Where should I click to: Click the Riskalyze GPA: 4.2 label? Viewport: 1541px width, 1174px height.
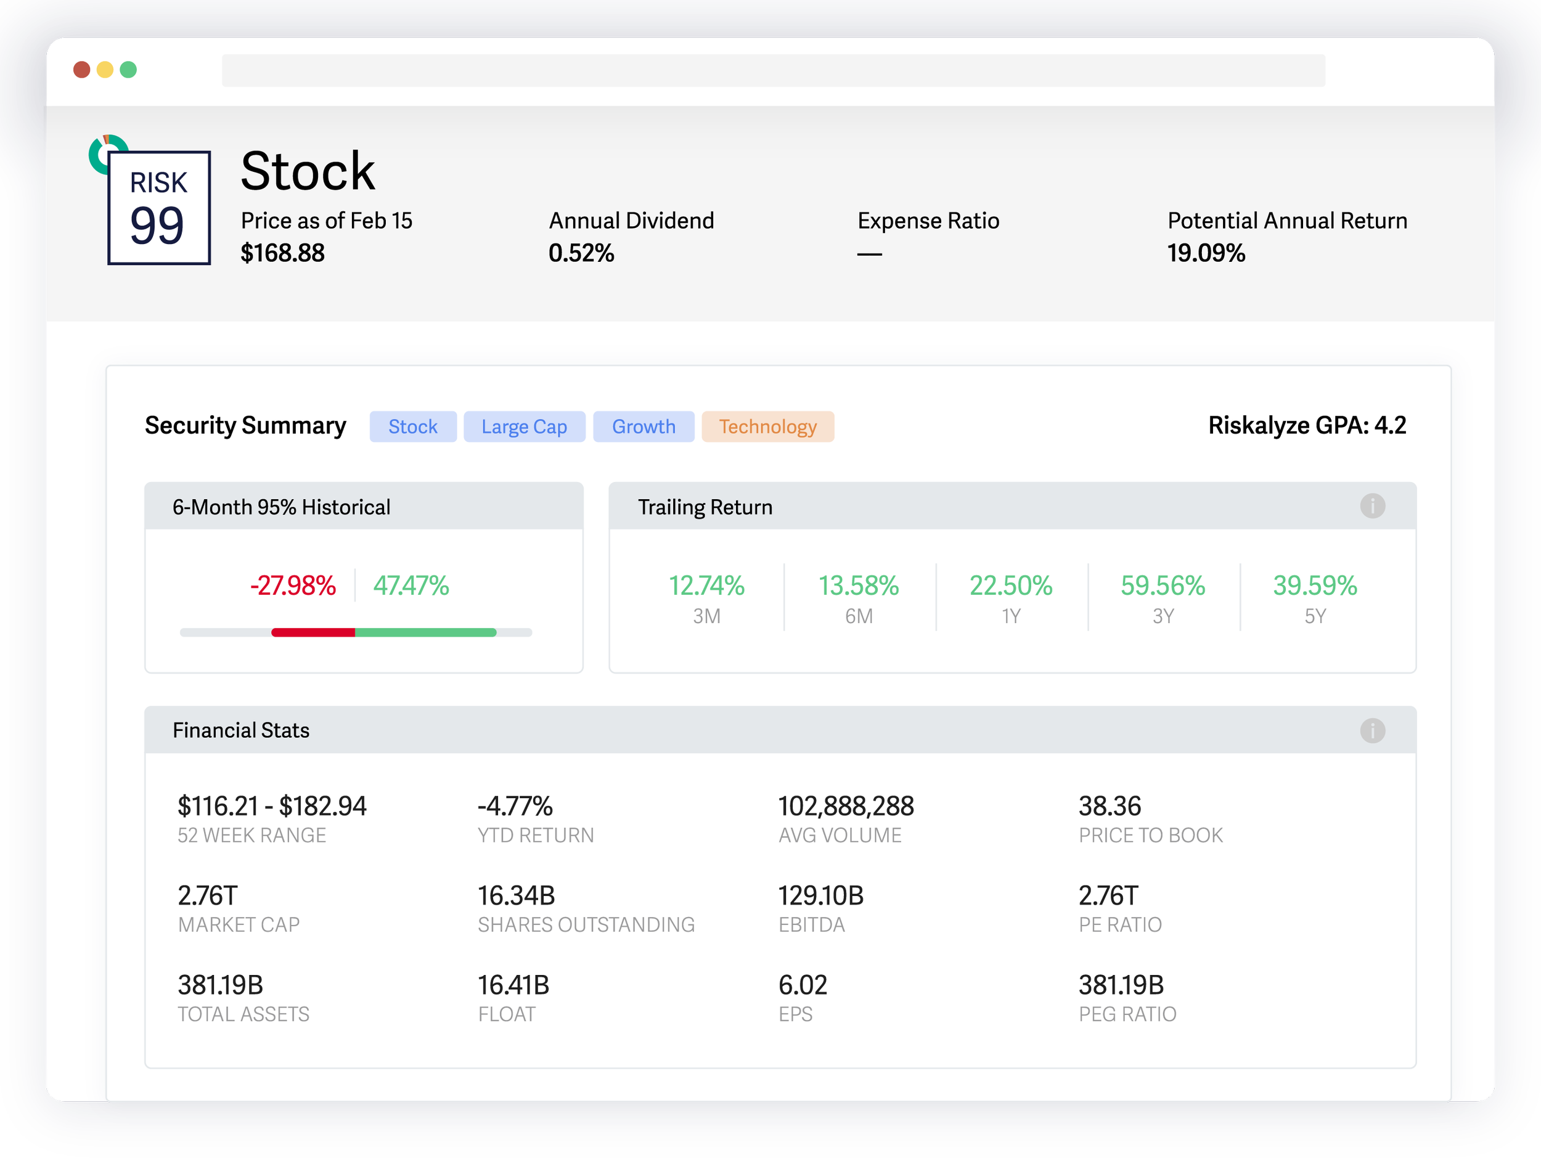click(1306, 425)
